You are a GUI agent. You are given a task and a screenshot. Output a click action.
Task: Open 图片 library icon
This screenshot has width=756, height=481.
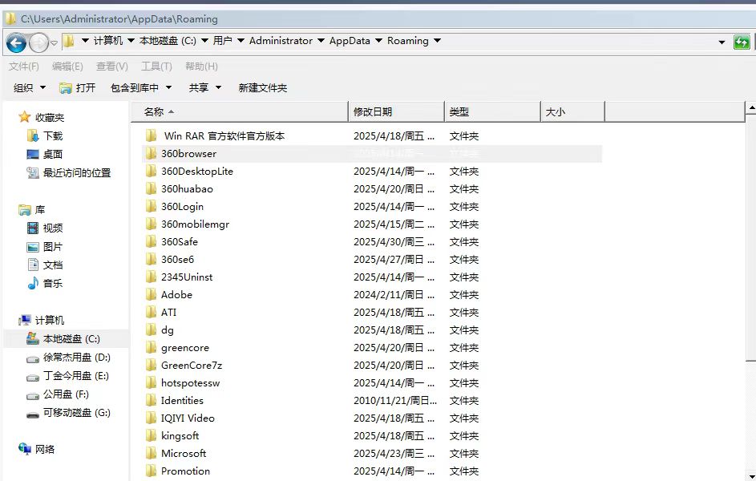(x=32, y=247)
